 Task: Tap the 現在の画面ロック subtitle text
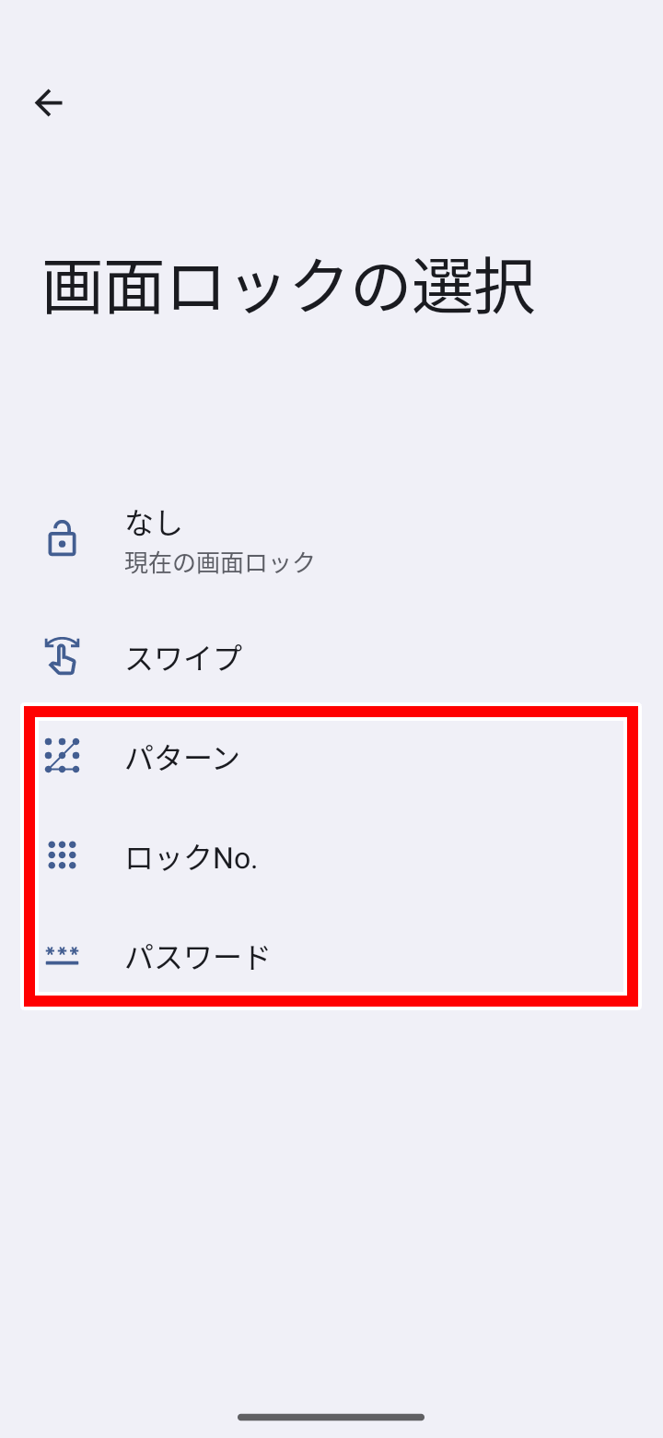tap(220, 562)
